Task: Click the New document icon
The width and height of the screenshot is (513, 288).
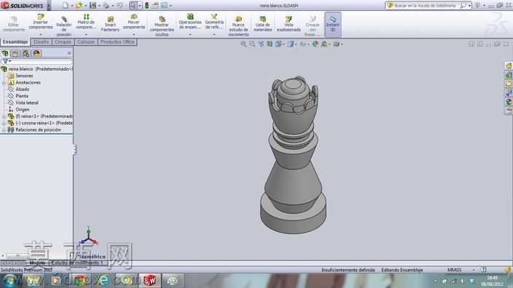Action: click(66, 5)
